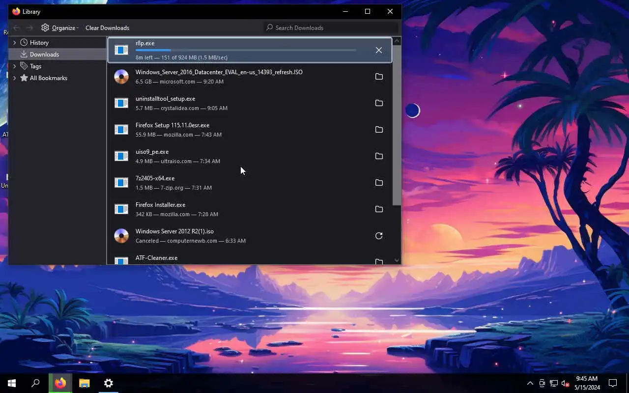Image resolution: width=629 pixels, height=393 pixels.
Task: Click the Firefox Setup 115.11.0esr.exe file icon
Action: click(x=121, y=130)
